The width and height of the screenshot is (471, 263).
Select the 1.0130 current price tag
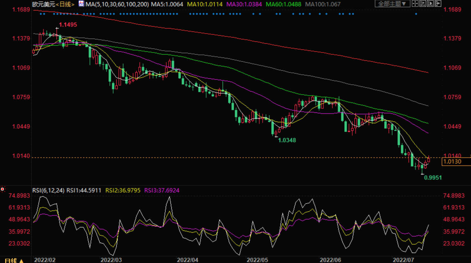453,162
